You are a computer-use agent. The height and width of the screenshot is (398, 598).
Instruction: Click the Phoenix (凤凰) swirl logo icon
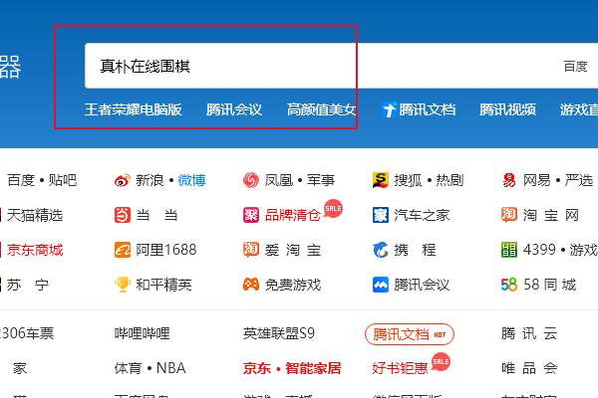(x=251, y=180)
